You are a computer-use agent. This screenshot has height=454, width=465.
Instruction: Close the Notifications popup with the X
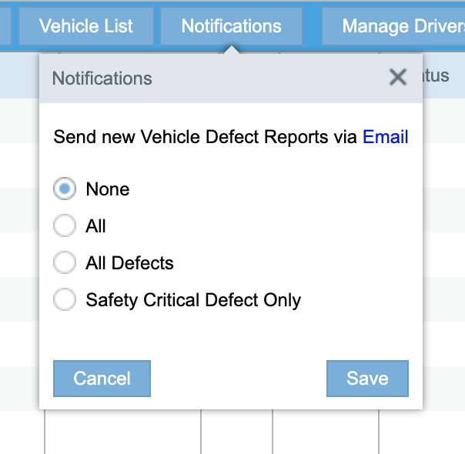pyautogui.click(x=398, y=77)
